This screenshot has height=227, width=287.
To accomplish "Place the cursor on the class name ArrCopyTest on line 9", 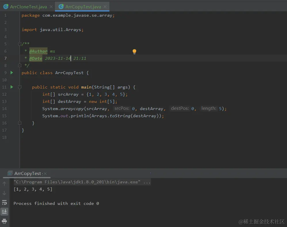I will pos(69,73).
